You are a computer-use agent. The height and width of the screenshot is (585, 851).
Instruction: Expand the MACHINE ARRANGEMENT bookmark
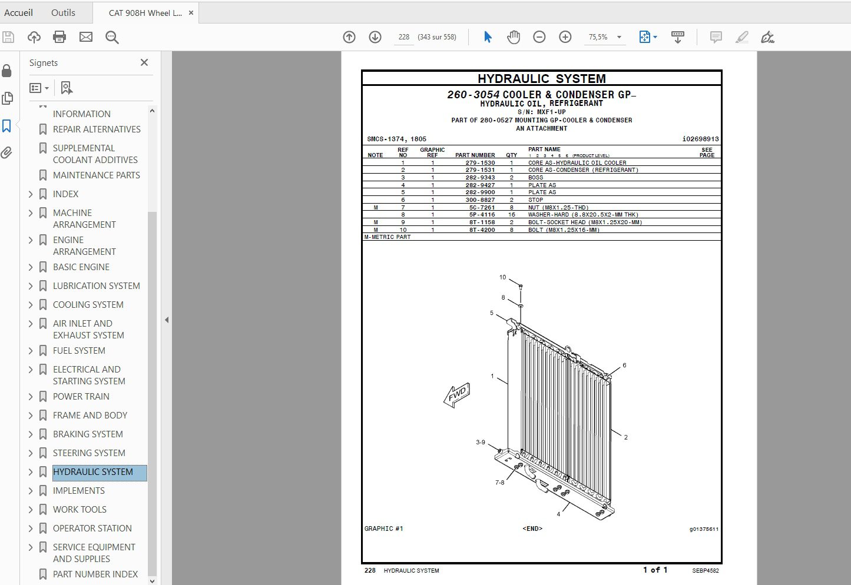(31, 213)
